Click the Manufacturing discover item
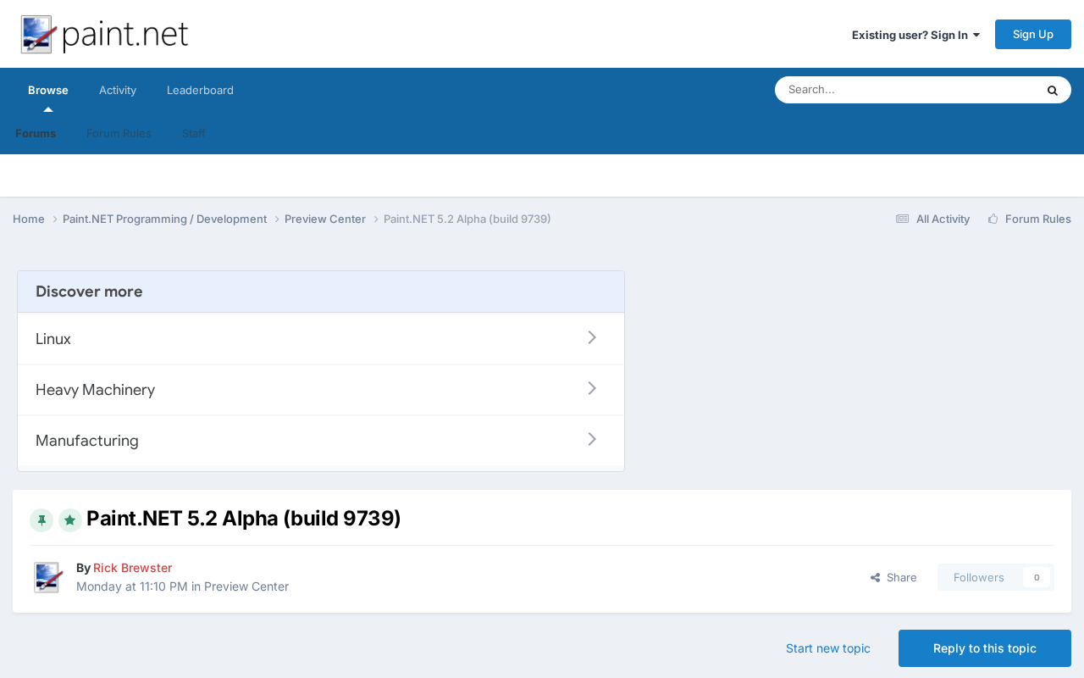 [321, 441]
